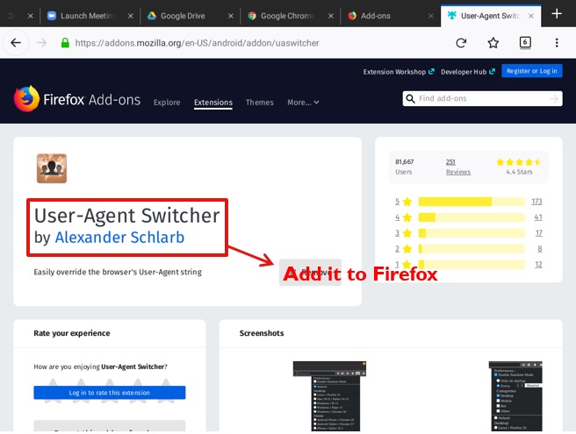The width and height of the screenshot is (576, 434).
Task: View 3-star reviews bar
Action: pos(472,233)
